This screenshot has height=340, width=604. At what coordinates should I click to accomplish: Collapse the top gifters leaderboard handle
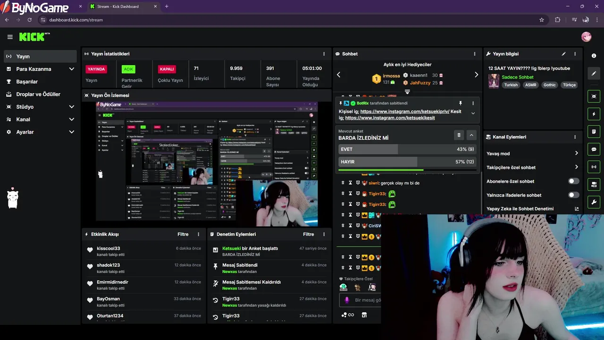click(x=407, y=92)
